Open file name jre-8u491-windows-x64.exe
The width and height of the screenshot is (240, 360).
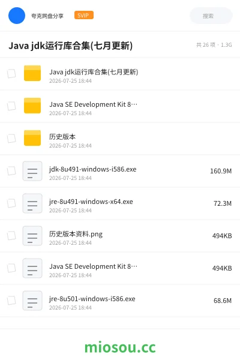point(91,202)
